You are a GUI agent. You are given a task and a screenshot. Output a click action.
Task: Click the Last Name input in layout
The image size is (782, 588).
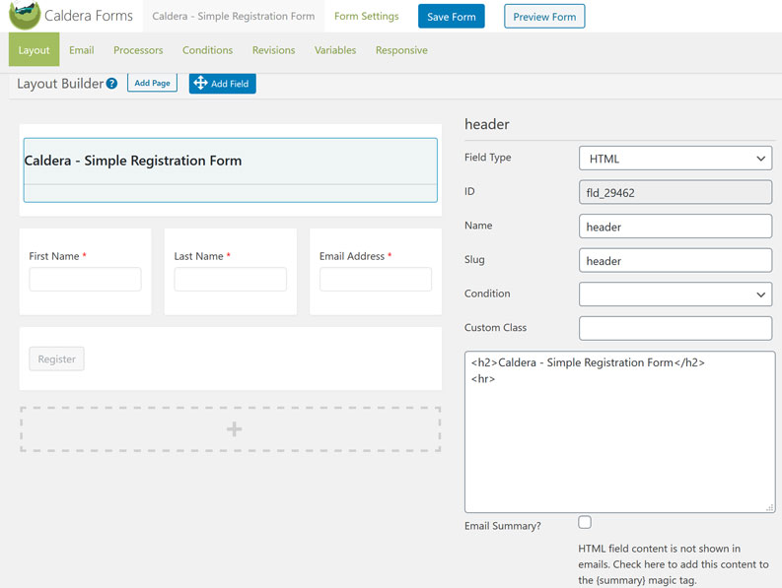tap(231, 279)
